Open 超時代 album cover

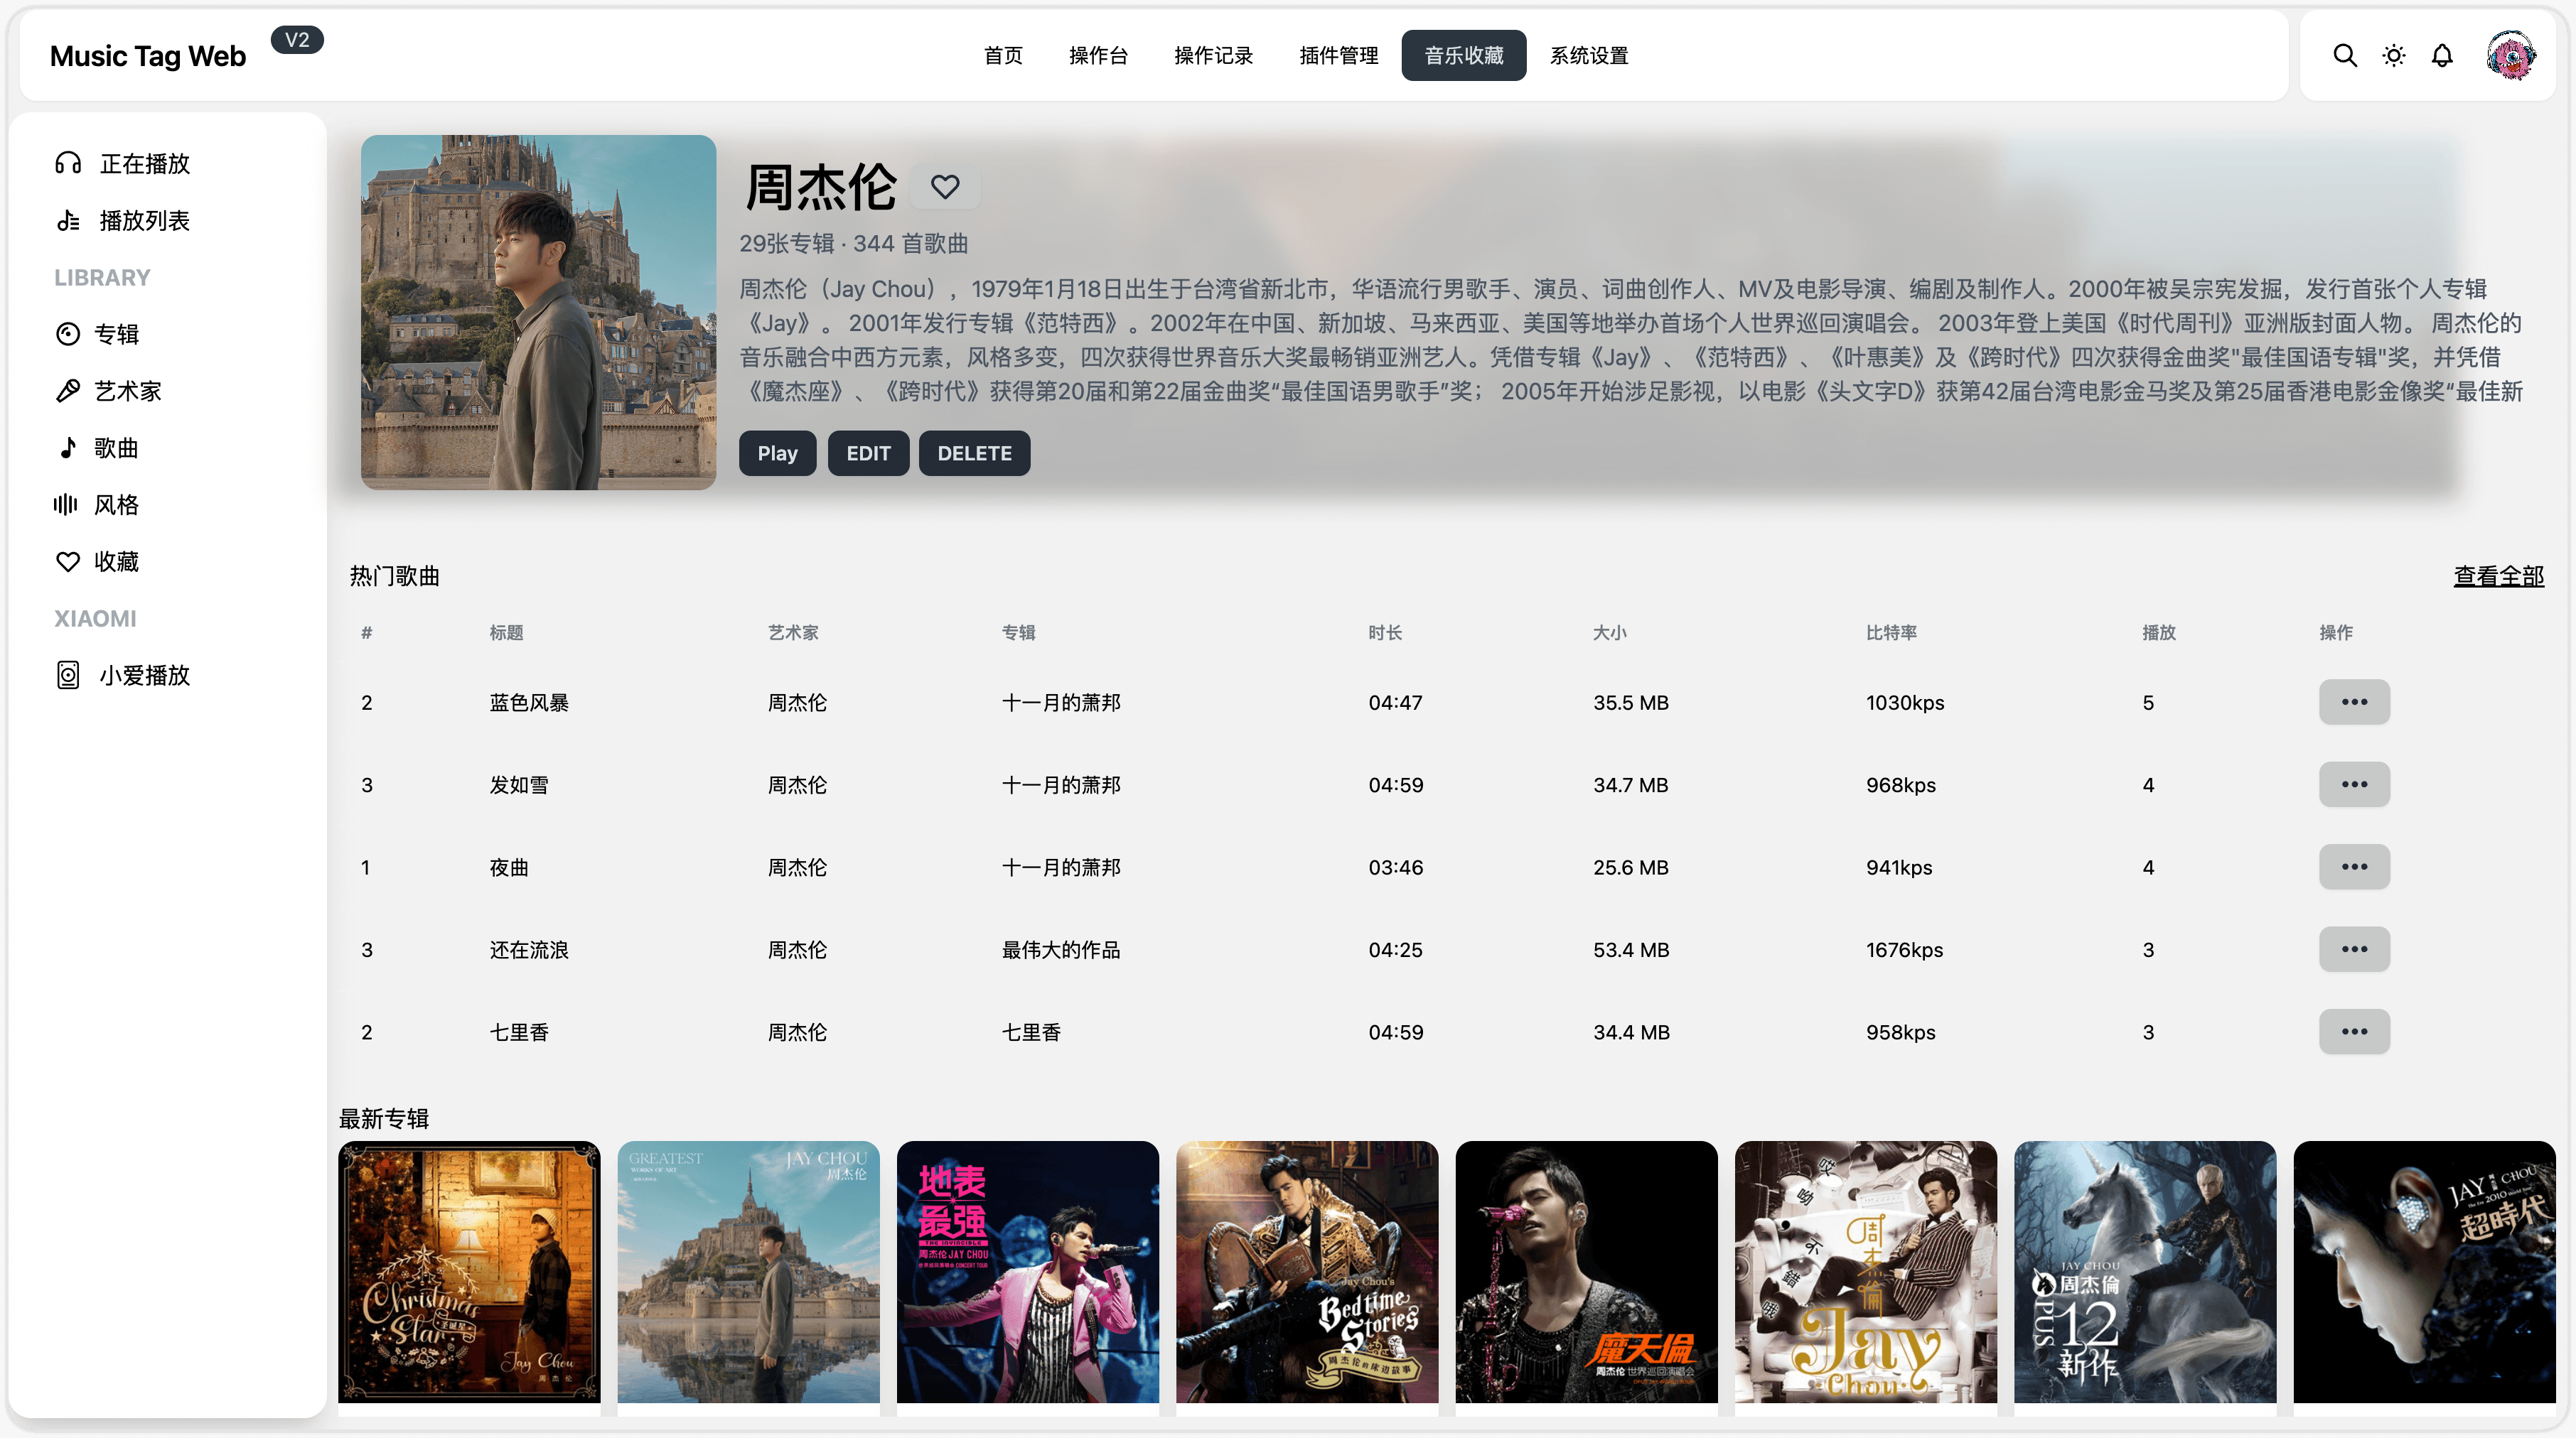(2424, 1272)
